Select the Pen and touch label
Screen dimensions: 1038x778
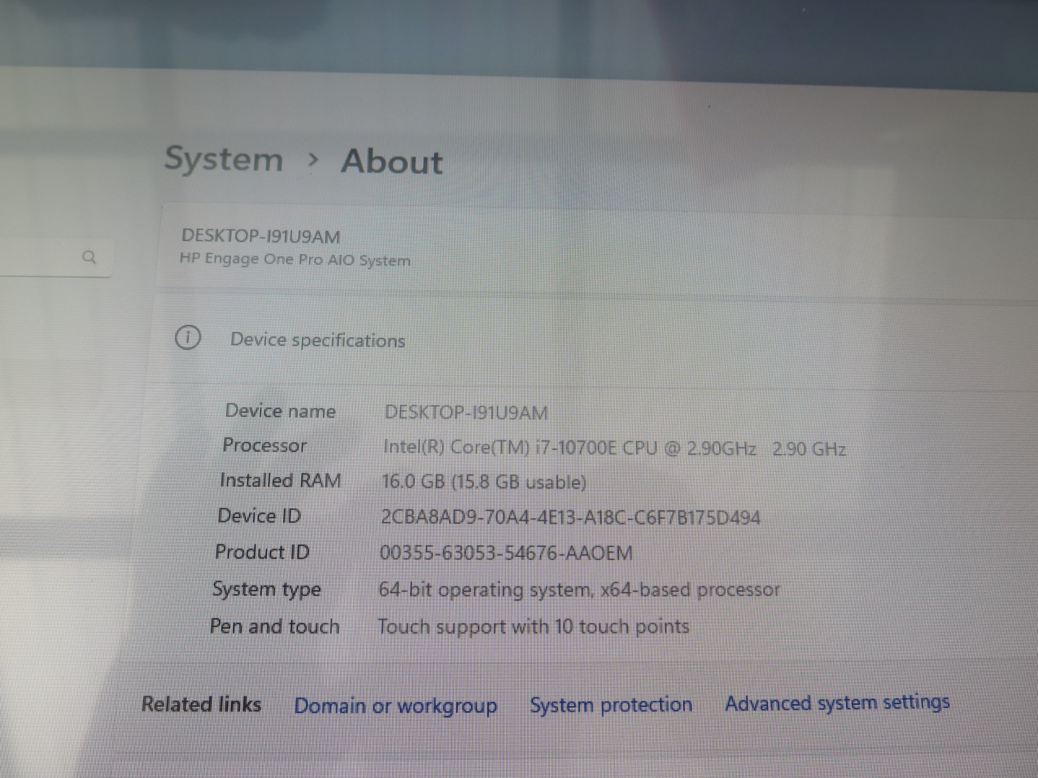[275, 626]
